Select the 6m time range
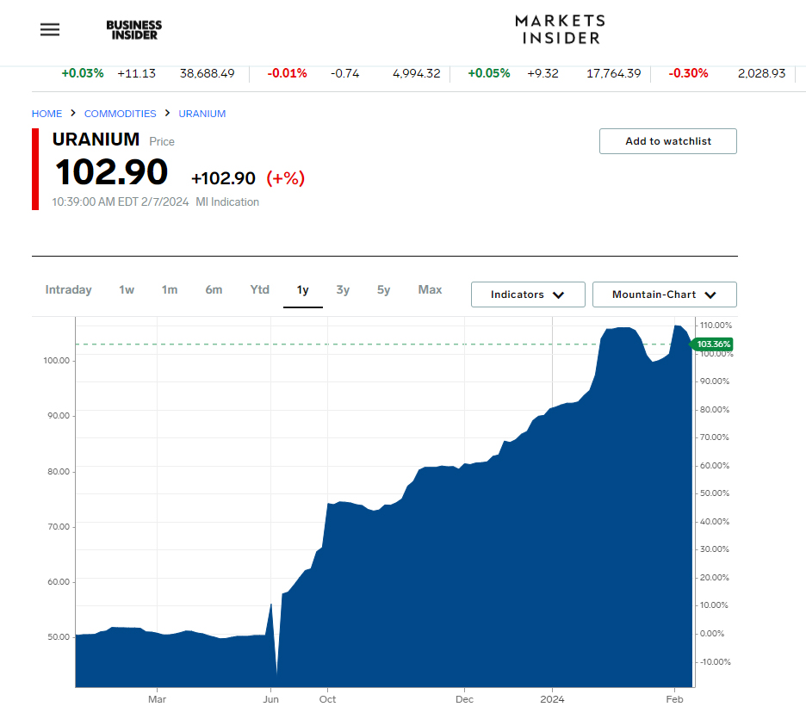This screenshot has width=806, height=713. [214, 289]
